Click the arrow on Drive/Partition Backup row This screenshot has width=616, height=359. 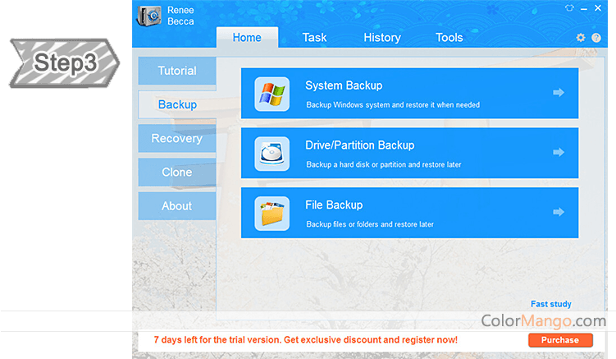tap(559, 152)
